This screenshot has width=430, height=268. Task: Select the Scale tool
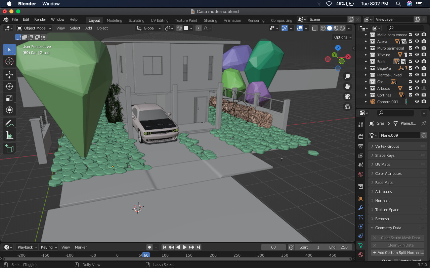click(x=9, y=98)
